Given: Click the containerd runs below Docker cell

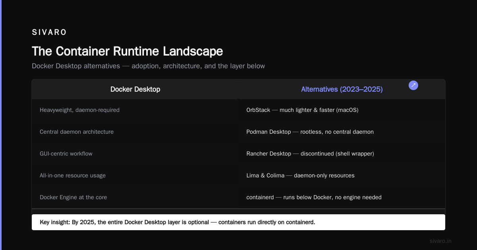Looking at the screenshot, I should pos(342,197).
